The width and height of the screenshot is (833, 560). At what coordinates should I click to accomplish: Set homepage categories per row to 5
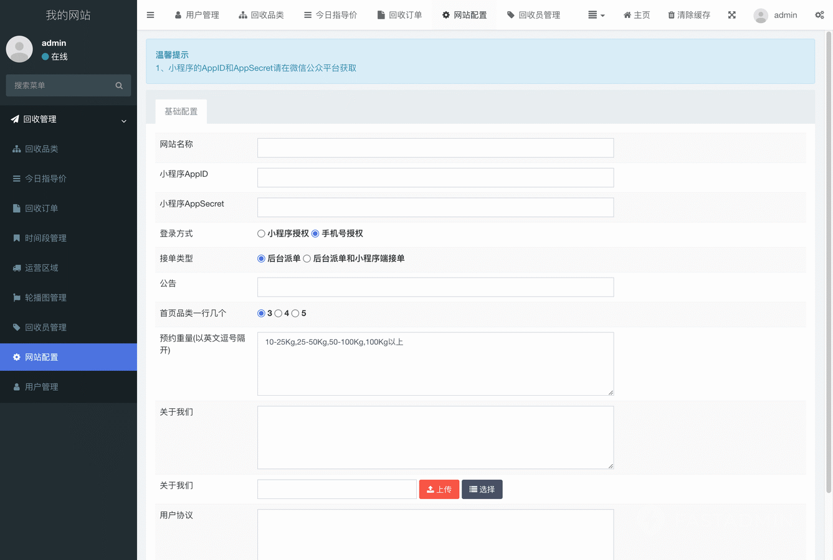click(295, 314)
